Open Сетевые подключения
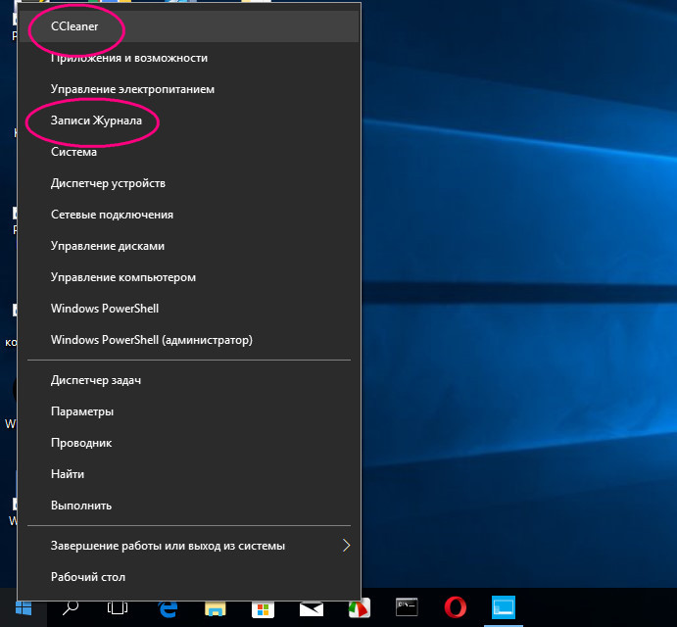677x627 pixels. tap(189, 215)
